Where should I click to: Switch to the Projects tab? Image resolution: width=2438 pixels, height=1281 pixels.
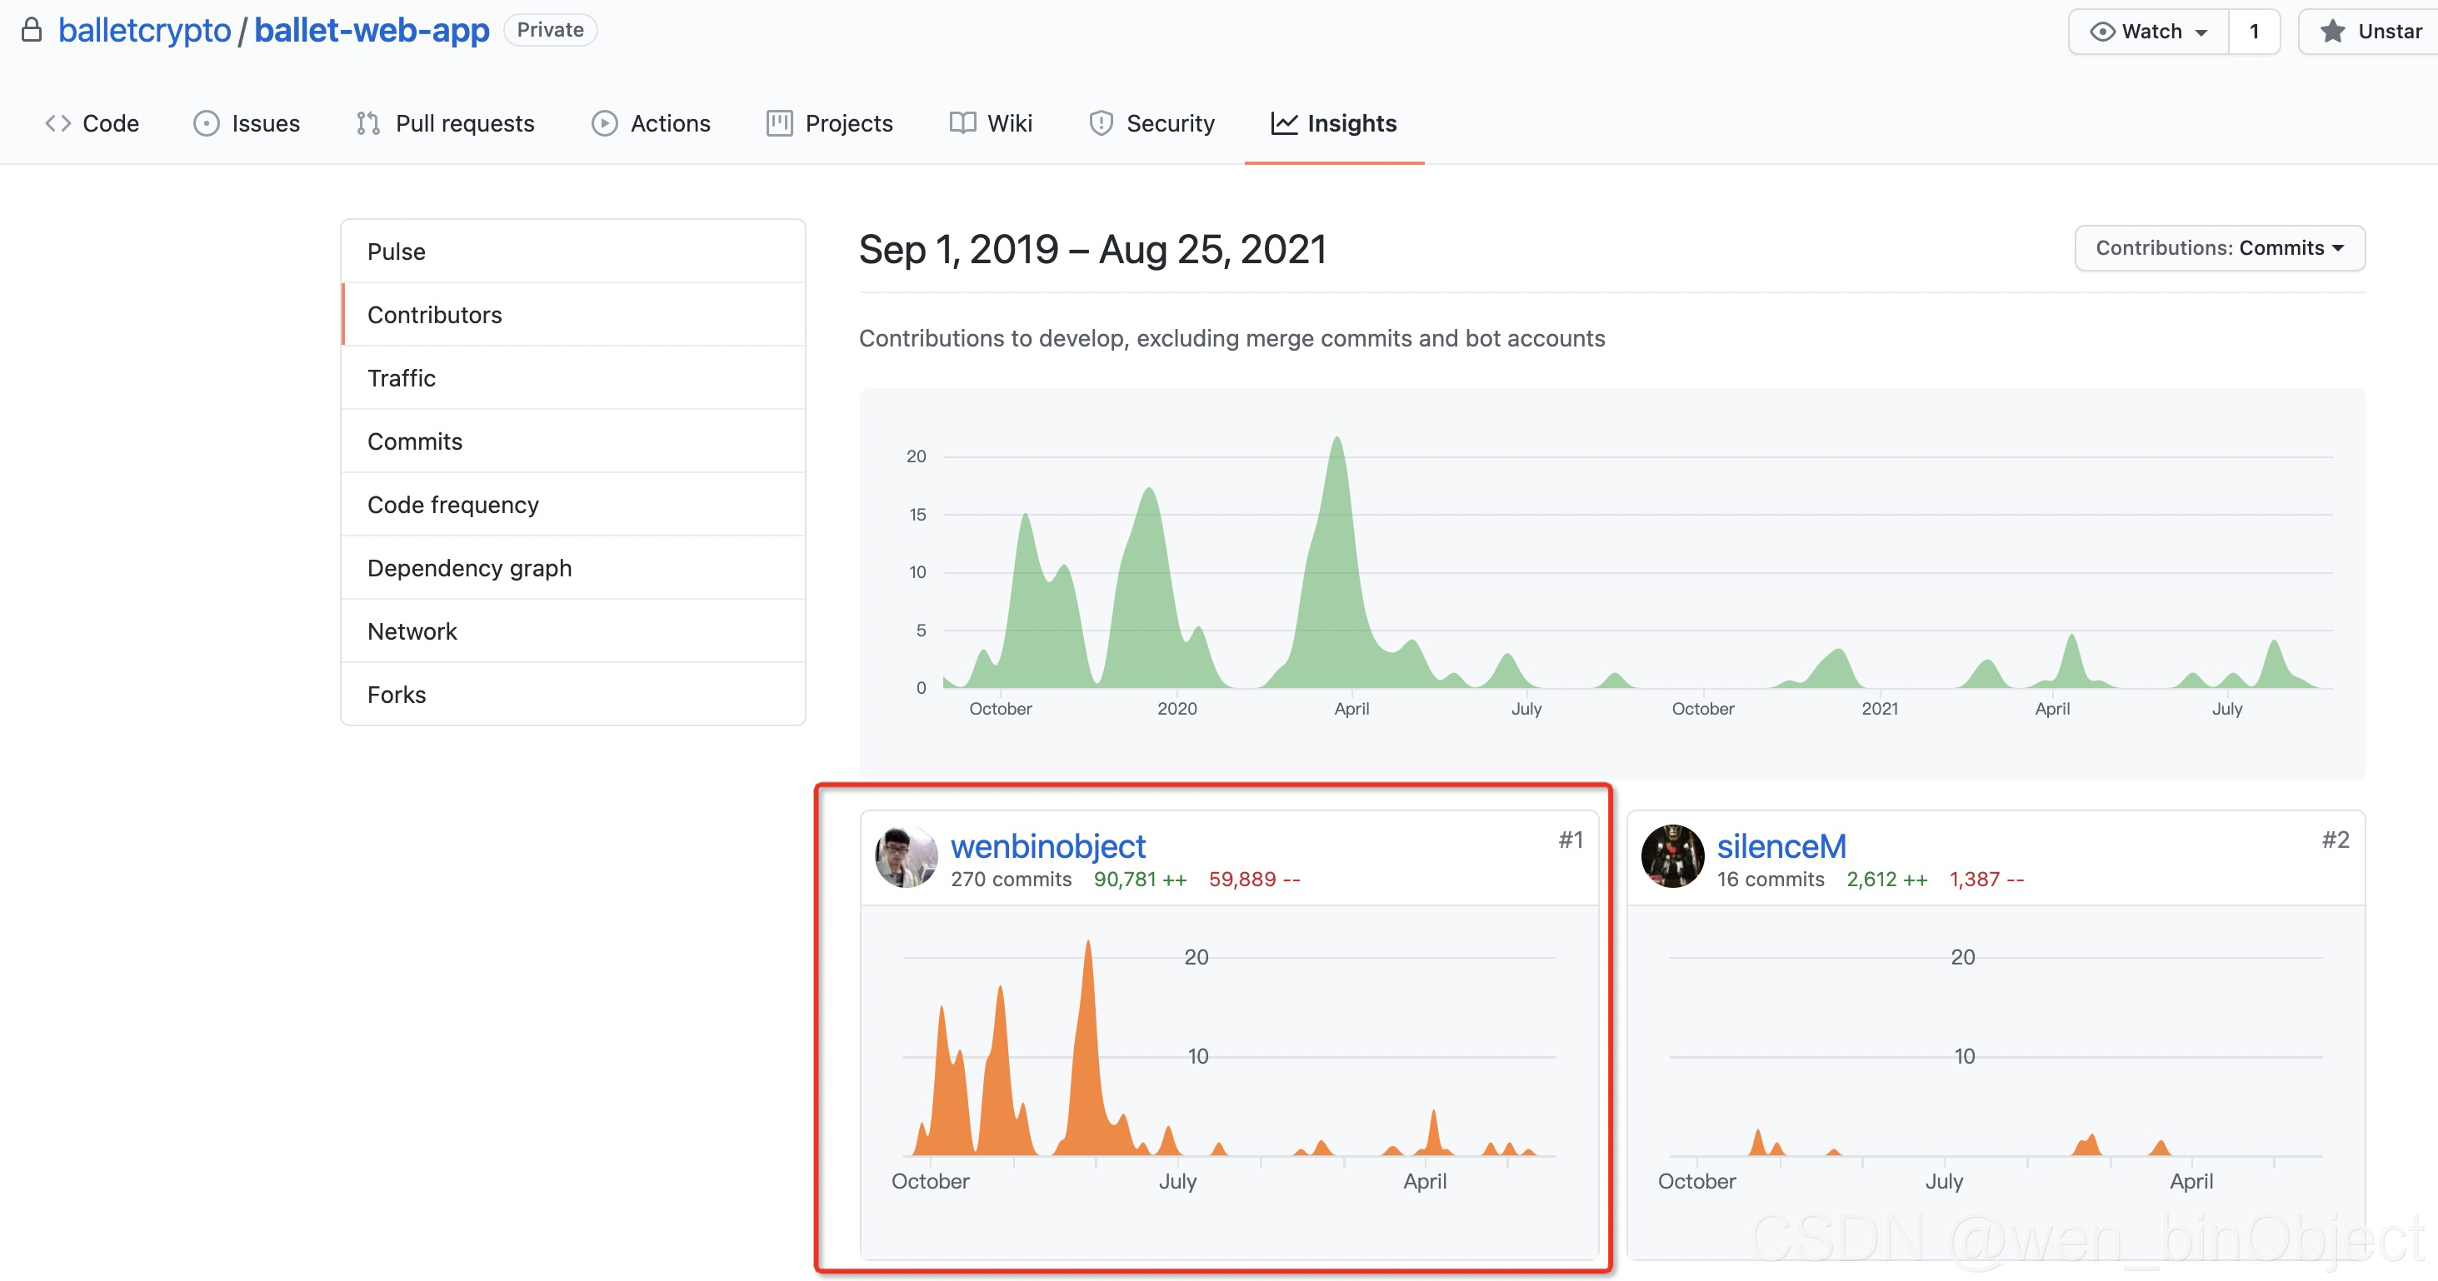[x=830, y=123]
